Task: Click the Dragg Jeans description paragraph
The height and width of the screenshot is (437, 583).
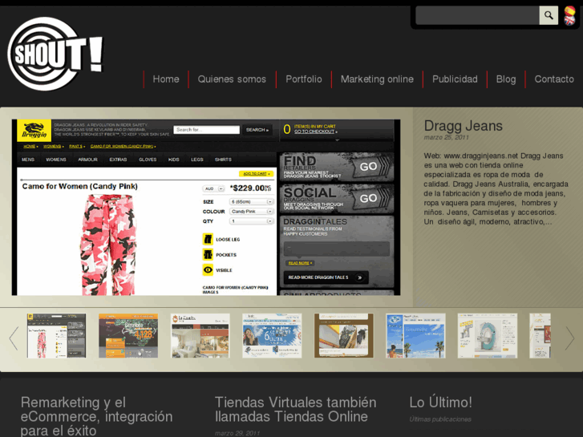Action: (x=496, y=189)
